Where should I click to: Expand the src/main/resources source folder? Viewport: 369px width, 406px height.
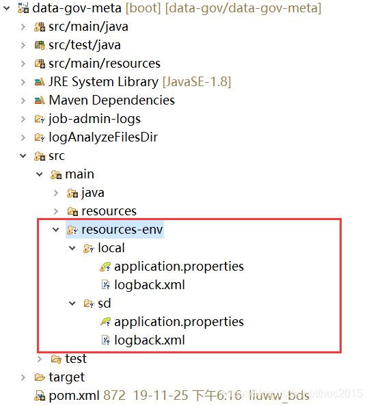click(23, 64)
